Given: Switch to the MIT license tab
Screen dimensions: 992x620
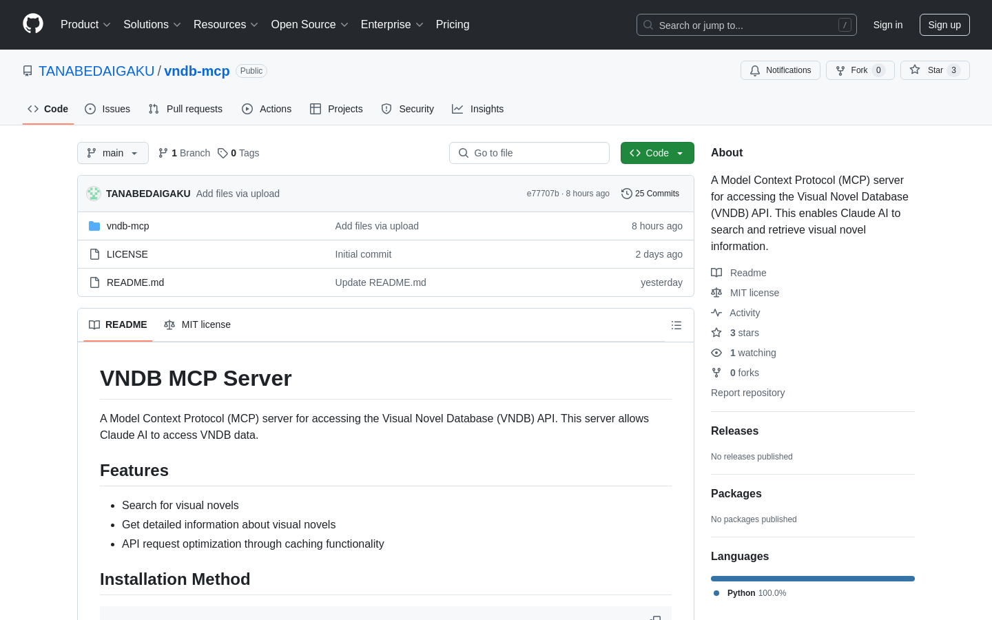Looking at the screenshot, I should (197, 324).
